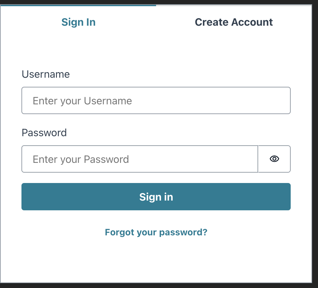The width and height of the screenshot is (318, 288).
Task: Switch to the Create Account tab
Action: click(x=234, y=22)
